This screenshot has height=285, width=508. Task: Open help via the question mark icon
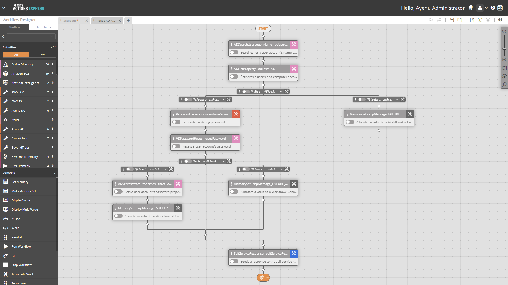tap(500, 20)
